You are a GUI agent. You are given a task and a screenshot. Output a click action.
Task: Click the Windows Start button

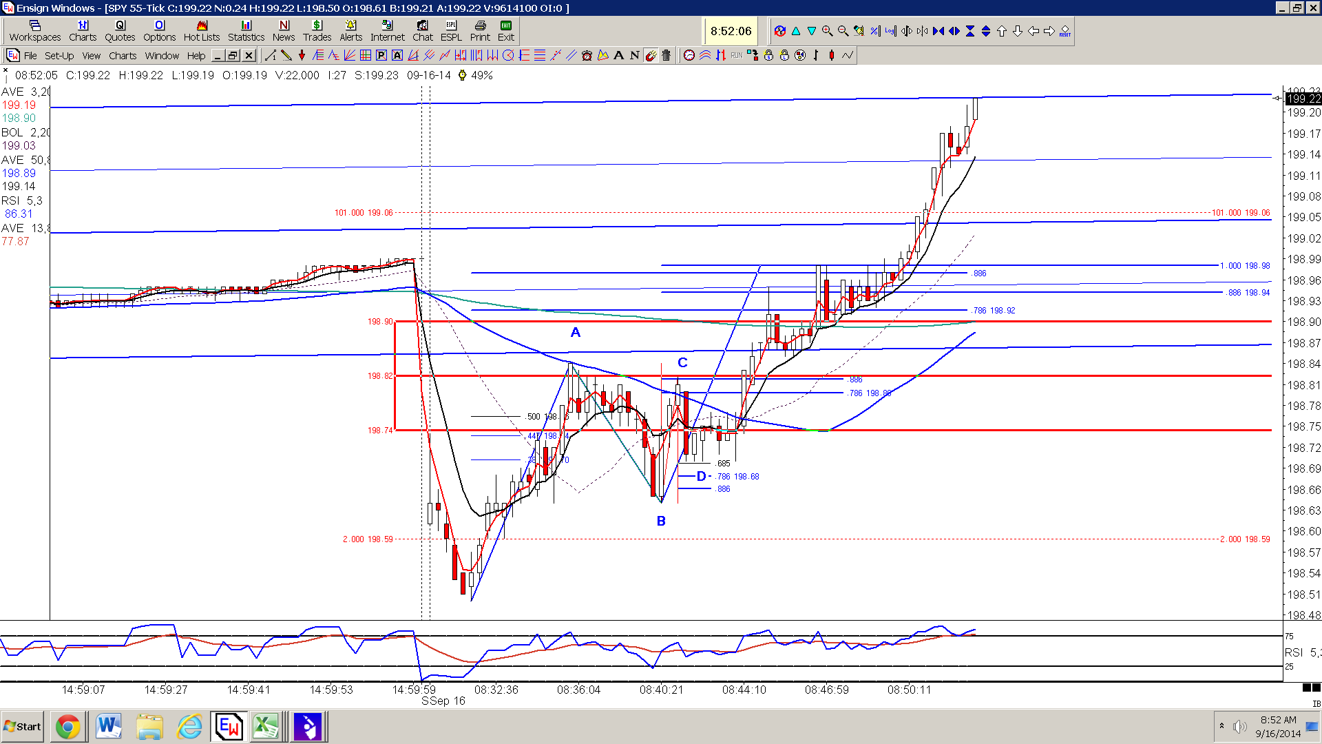[x=23, y=727]
